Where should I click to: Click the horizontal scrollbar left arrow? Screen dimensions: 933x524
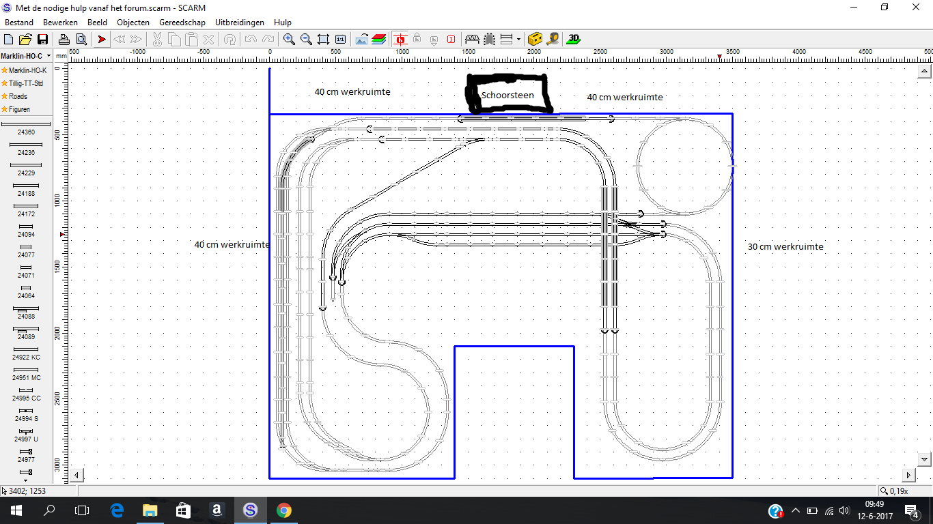click(77, 475)
